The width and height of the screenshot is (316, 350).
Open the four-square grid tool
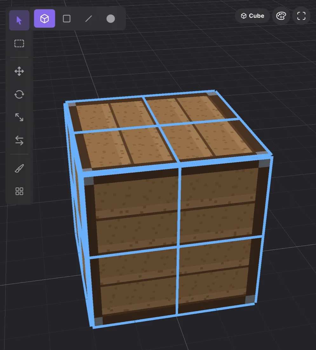tap(19, 191)
